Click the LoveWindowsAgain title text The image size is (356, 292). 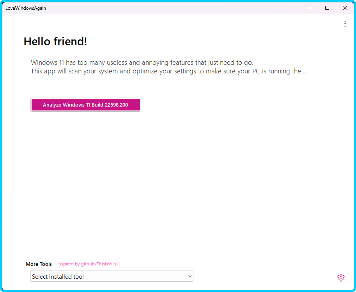tap(26, 8)
